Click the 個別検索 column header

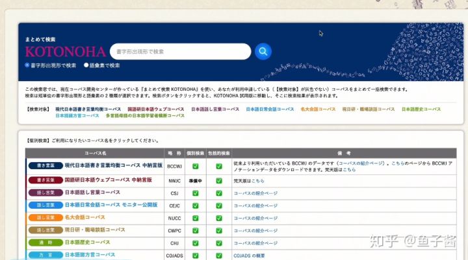pos(196,153)
